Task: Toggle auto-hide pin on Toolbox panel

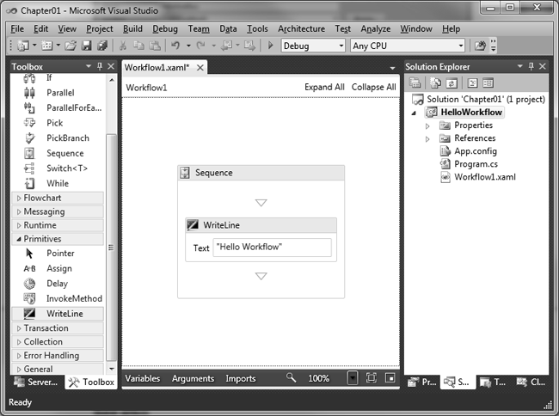Action: 100,66
